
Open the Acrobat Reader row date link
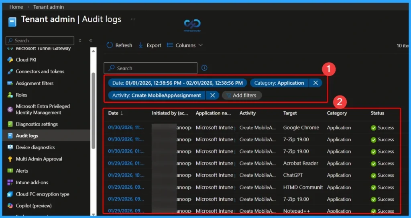[126, 163]
